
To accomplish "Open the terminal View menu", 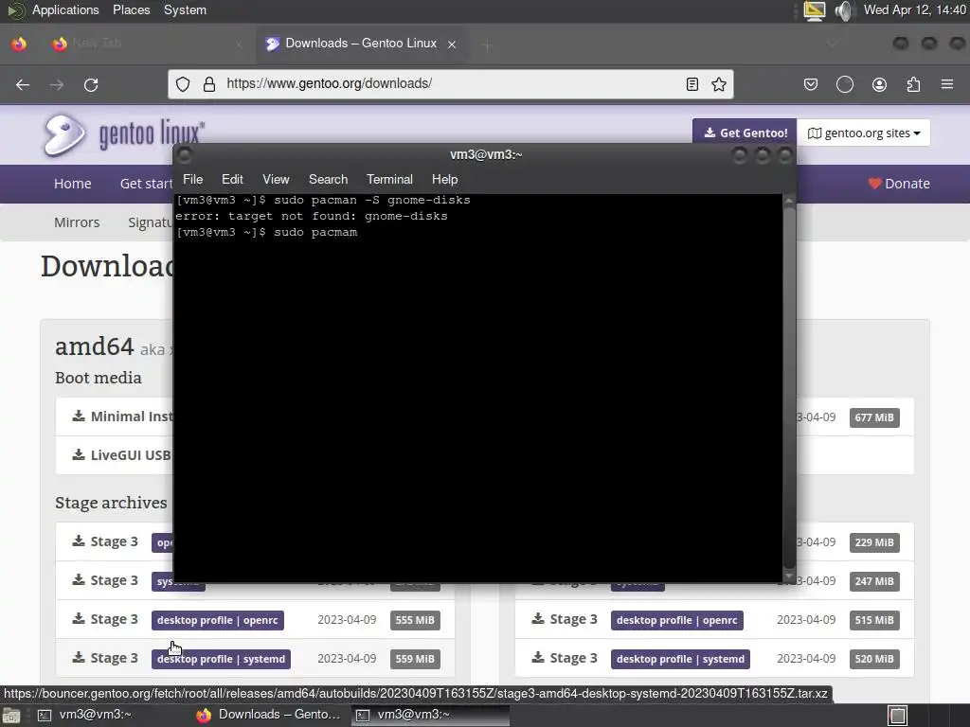I will tap(276, 179).
